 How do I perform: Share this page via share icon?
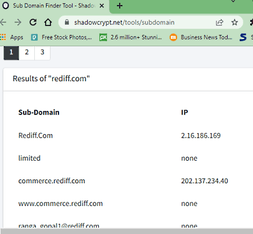point(219,23)
